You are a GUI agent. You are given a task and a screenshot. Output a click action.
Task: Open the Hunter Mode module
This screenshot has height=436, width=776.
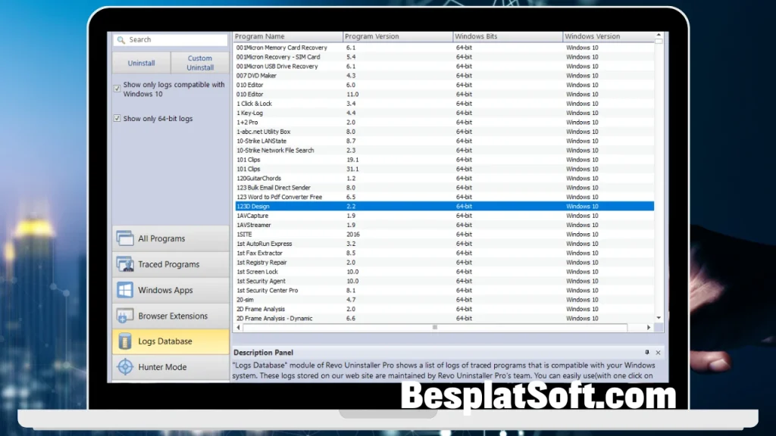coord(163,368)
